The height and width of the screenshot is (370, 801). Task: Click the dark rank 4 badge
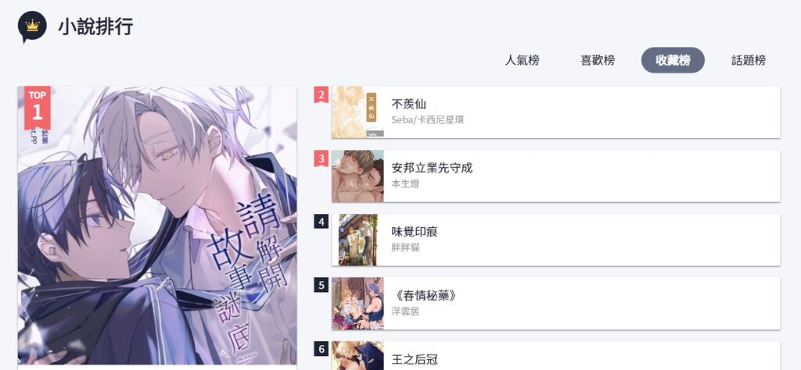[321, 221]
